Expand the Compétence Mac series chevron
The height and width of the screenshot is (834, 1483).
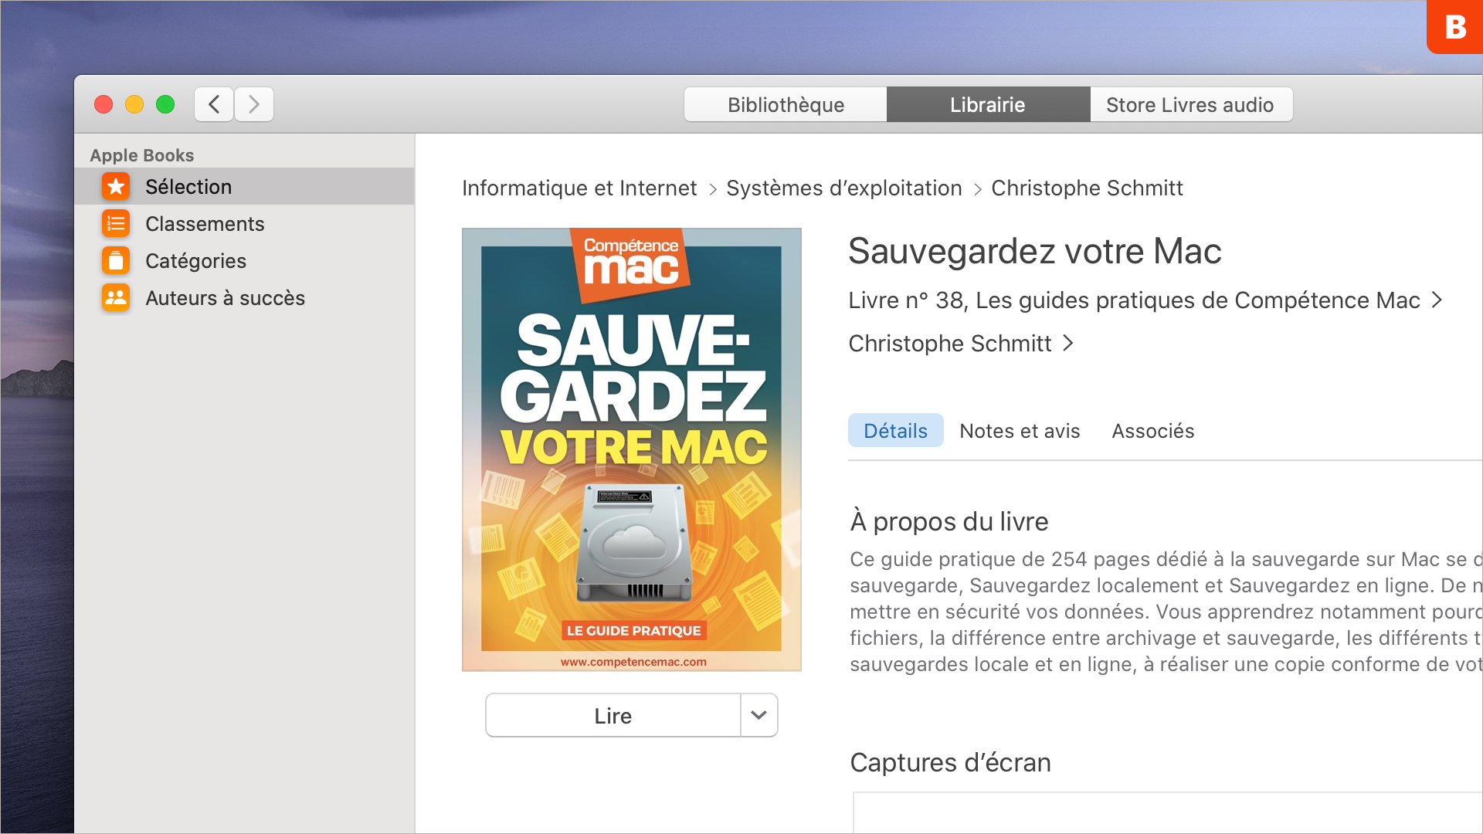click(x=1437, y=300)
